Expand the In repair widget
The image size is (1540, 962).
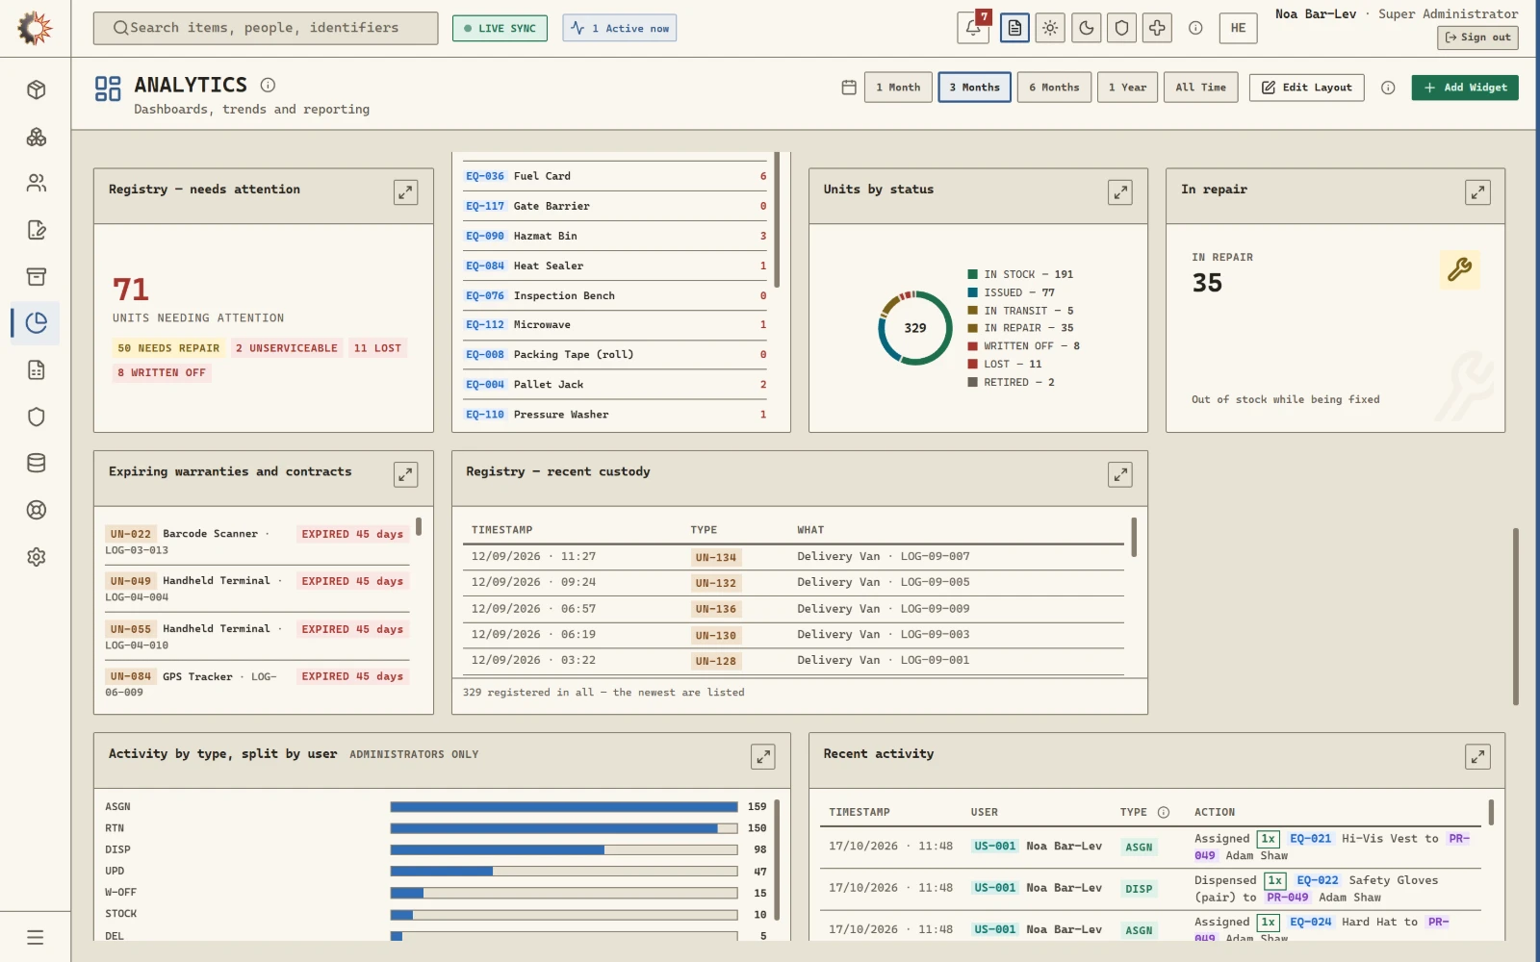point(1477,192)
